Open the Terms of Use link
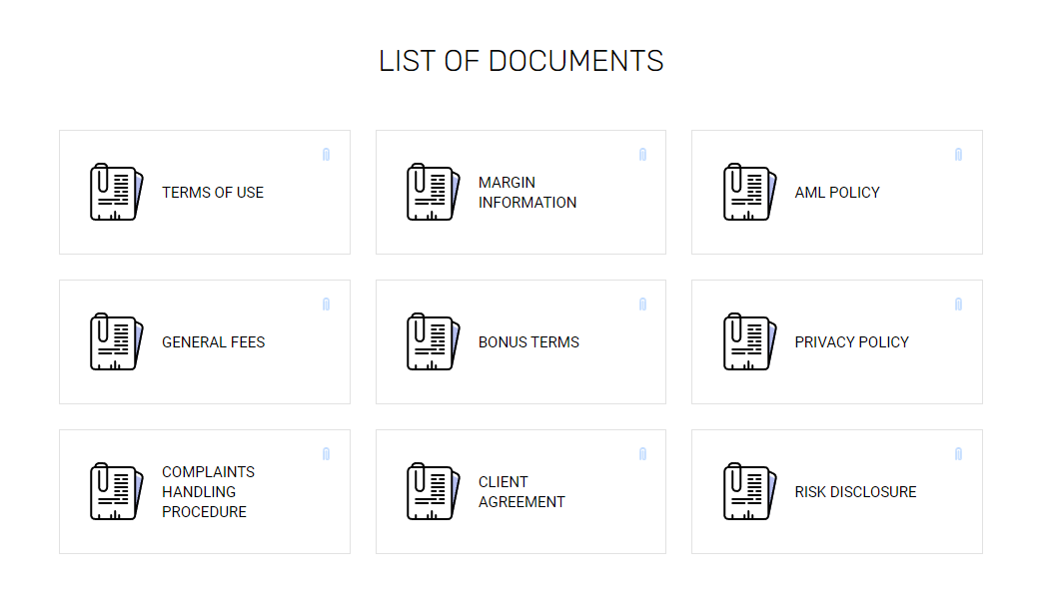The image size is (1042, 611). click(213, 193)
